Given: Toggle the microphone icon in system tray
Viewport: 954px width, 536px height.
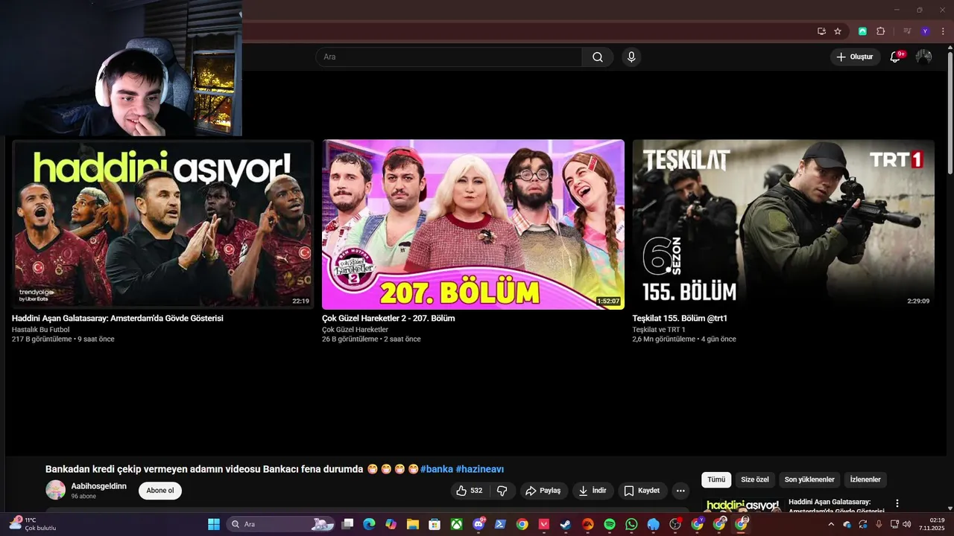Looking at the screenshot, I should click(879, 524).
